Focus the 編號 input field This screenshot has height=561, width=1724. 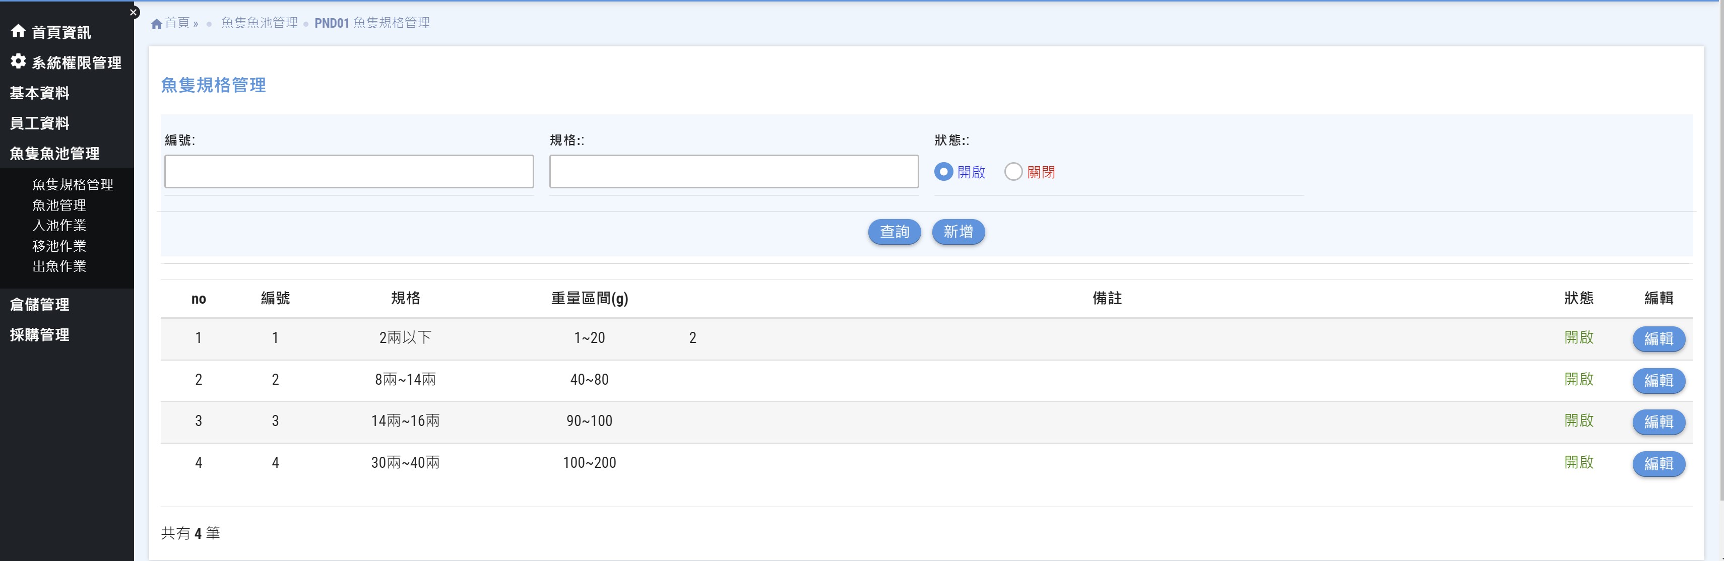tap(349, 172)
